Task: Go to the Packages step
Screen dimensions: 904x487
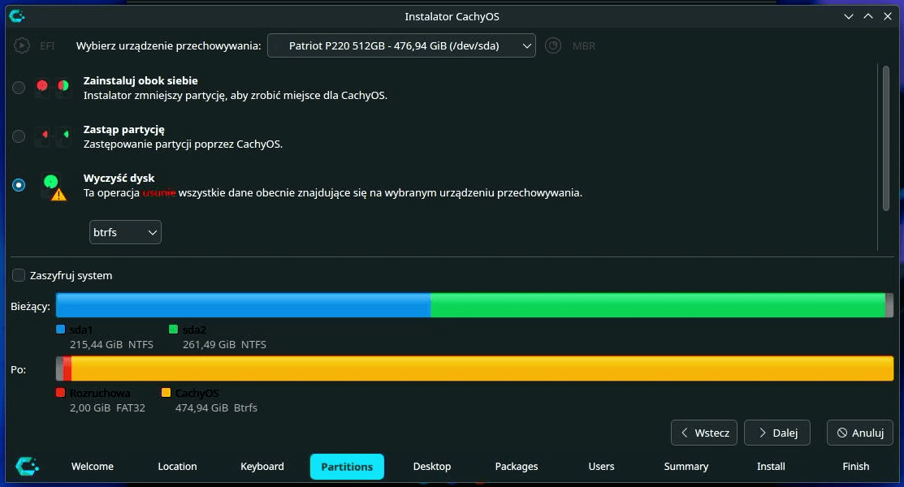Action: pyautogui.click(x=517, y=466)
